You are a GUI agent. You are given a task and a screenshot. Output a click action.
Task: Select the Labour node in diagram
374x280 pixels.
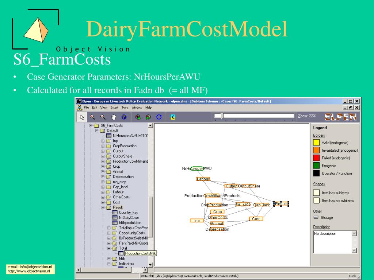(x=203, y=179)
